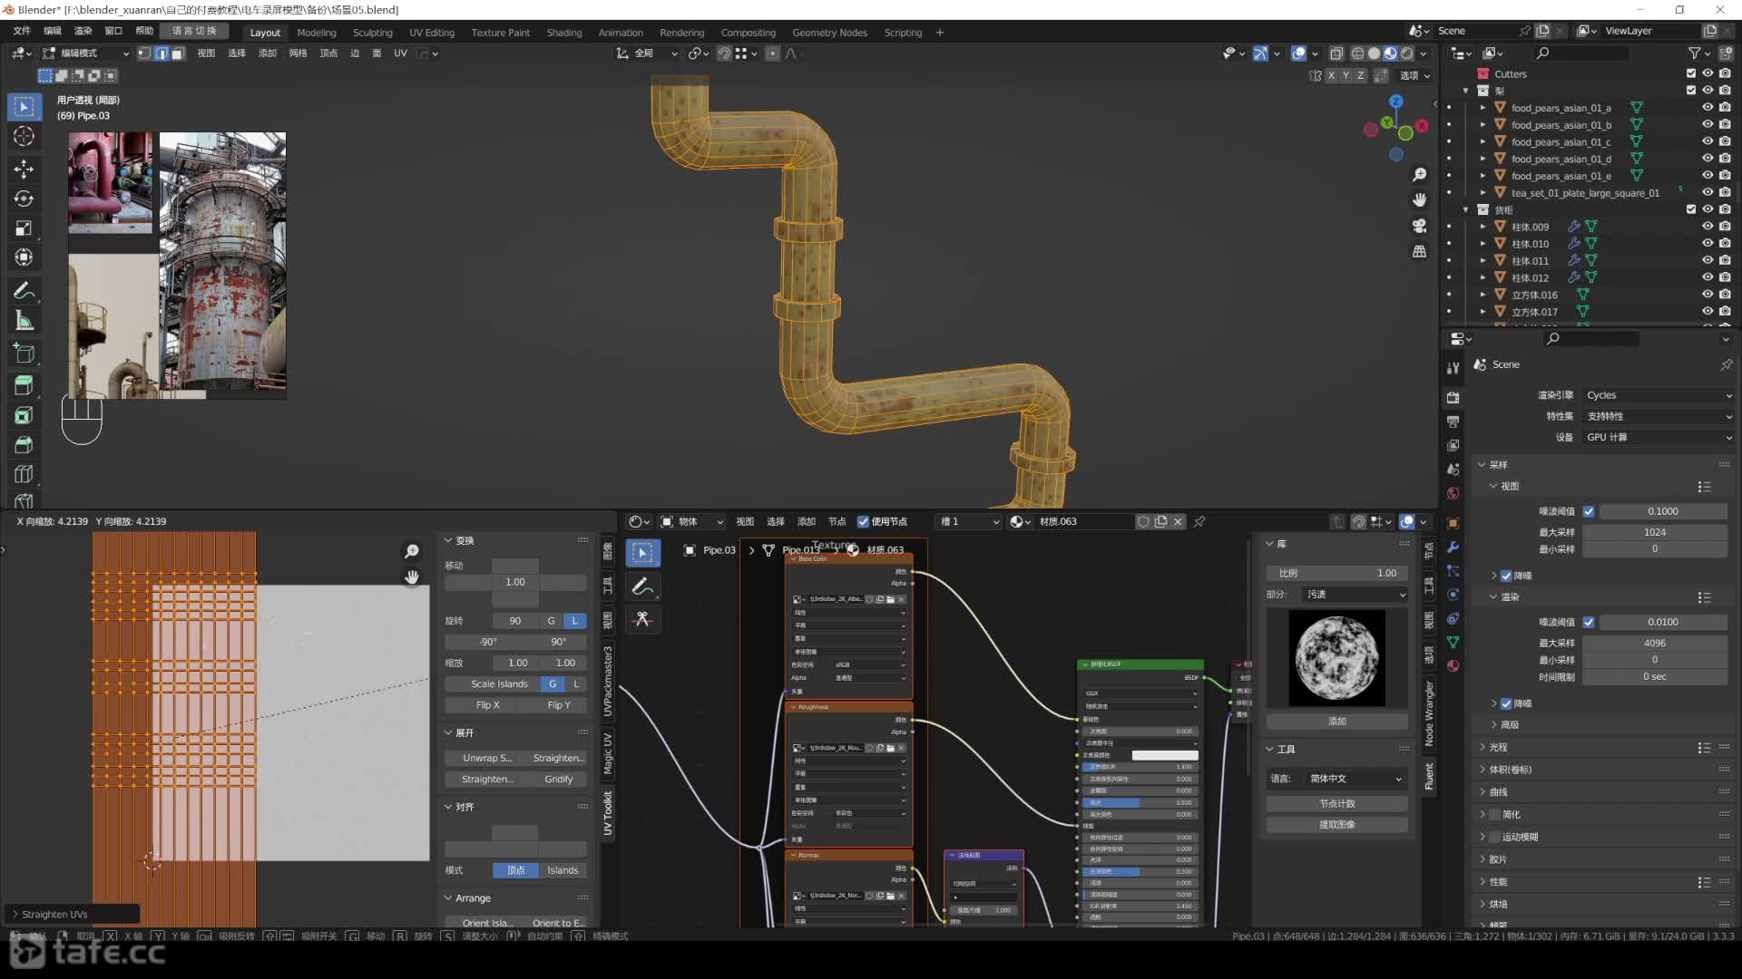Click the 3D viewport pan hand icon
The width and height of the screenshot is (1742, 979).
tap(1420, 199)
